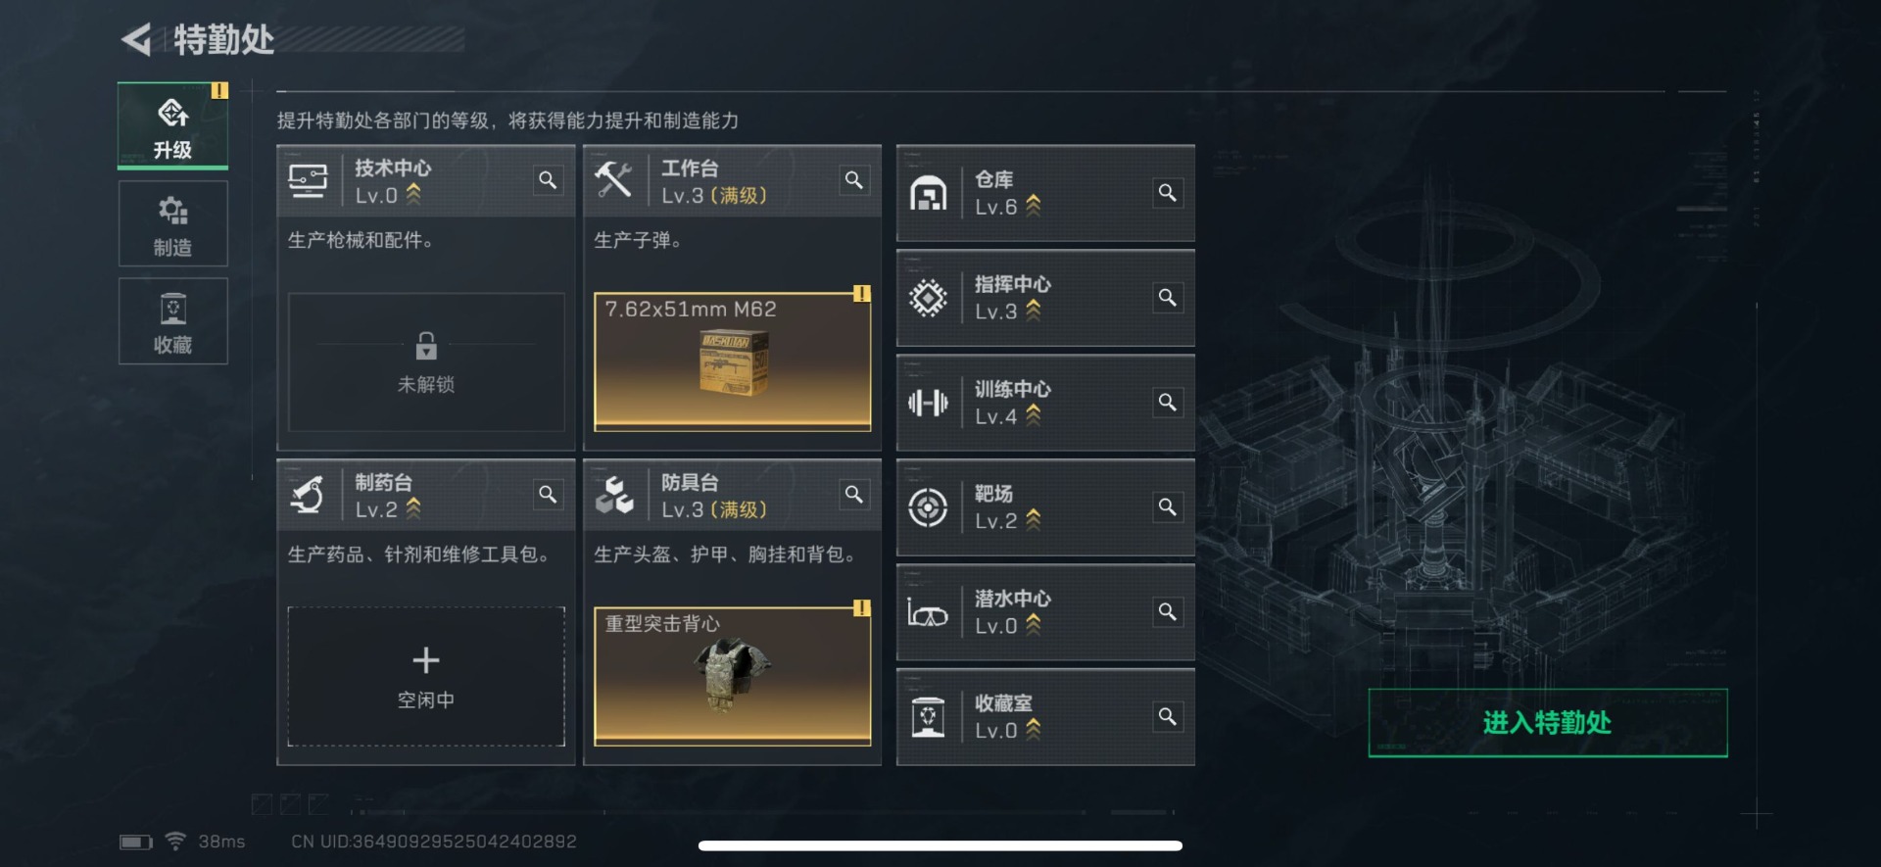Viewport: 1881px width, 867px height.
Task: Select the 仓库 Lv.6 department row
Action: pyautogui.click(x=1045, y=193)
